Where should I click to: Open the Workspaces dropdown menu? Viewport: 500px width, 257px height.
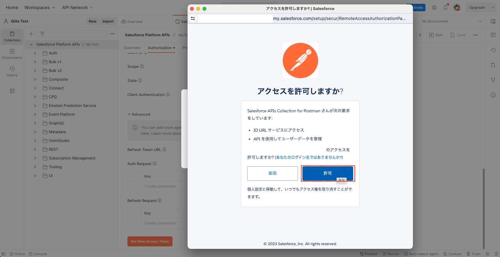40,8
